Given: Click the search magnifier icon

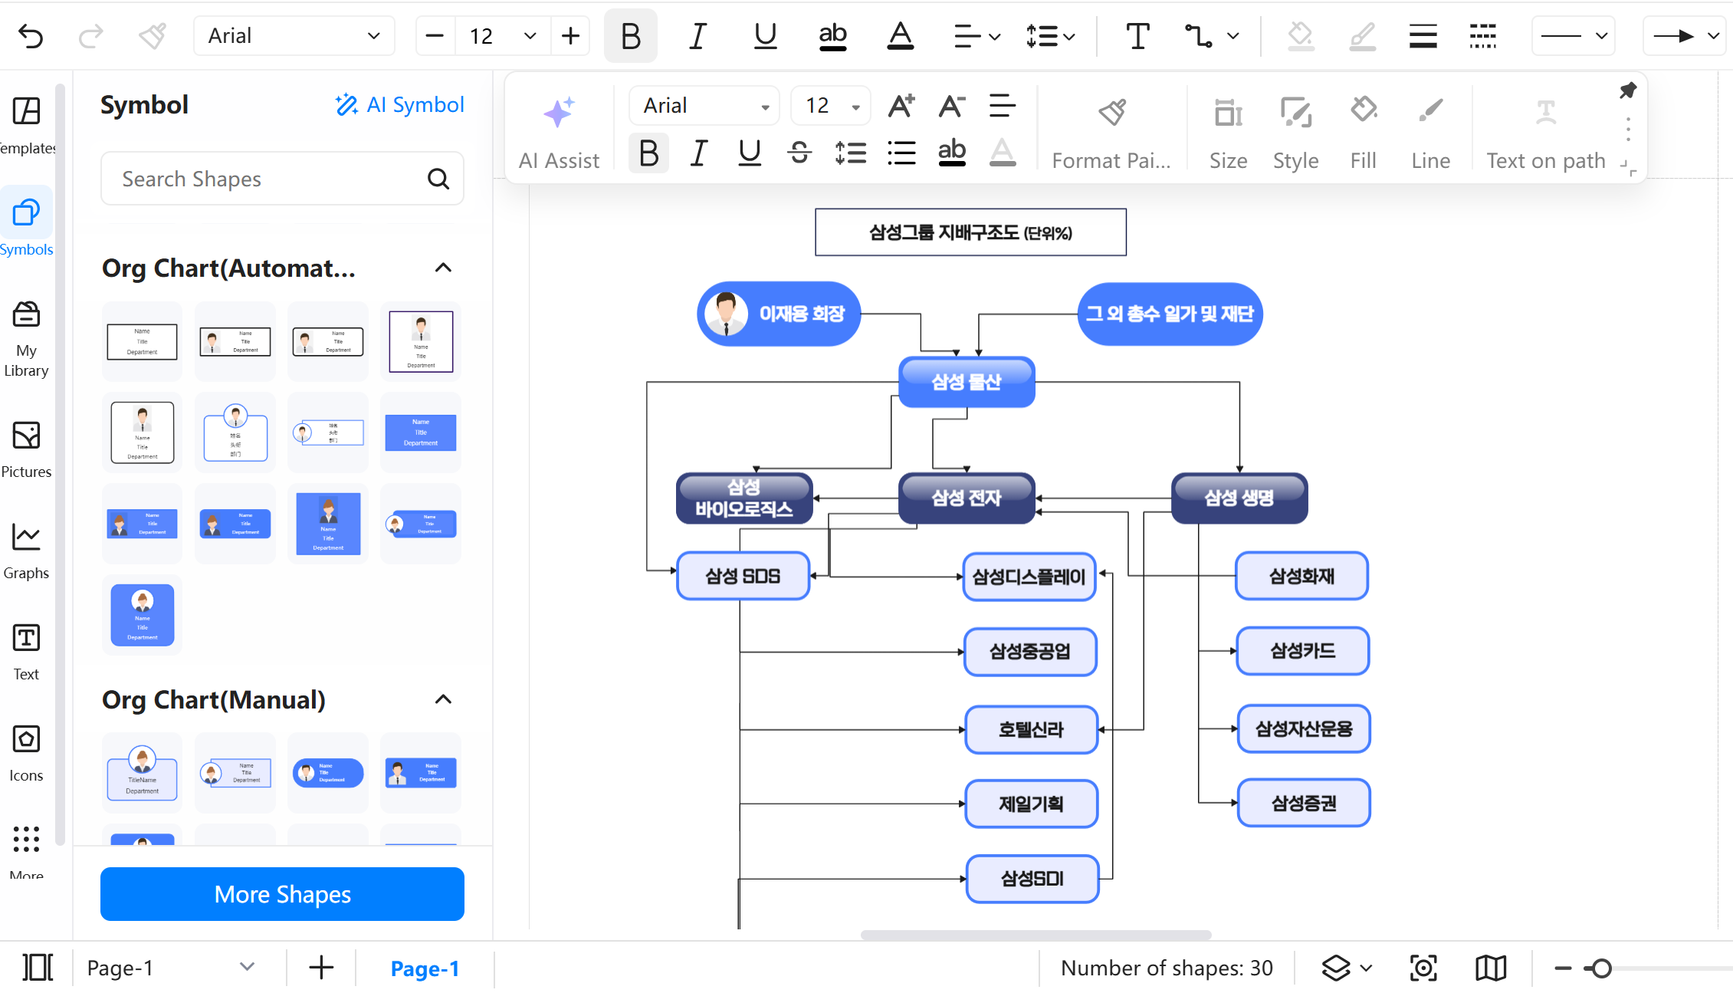Looking at the screenshot, I should click(x=438, y=179).
